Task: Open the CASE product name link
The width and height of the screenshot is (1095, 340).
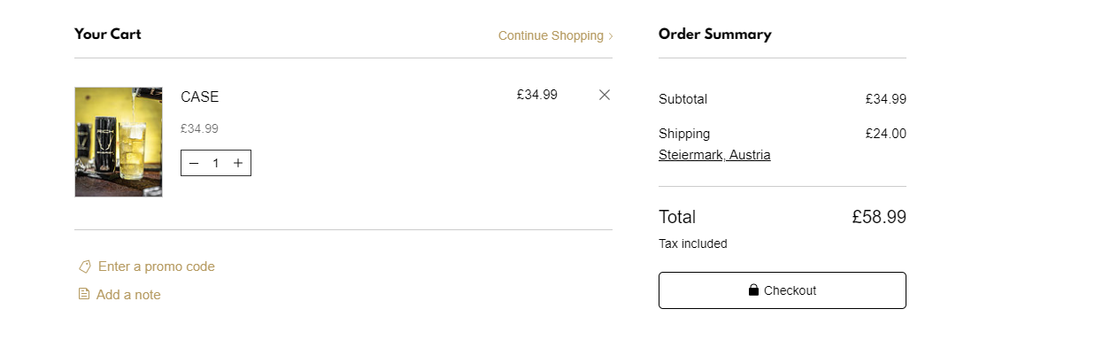Action: click(x=199, y=97)
